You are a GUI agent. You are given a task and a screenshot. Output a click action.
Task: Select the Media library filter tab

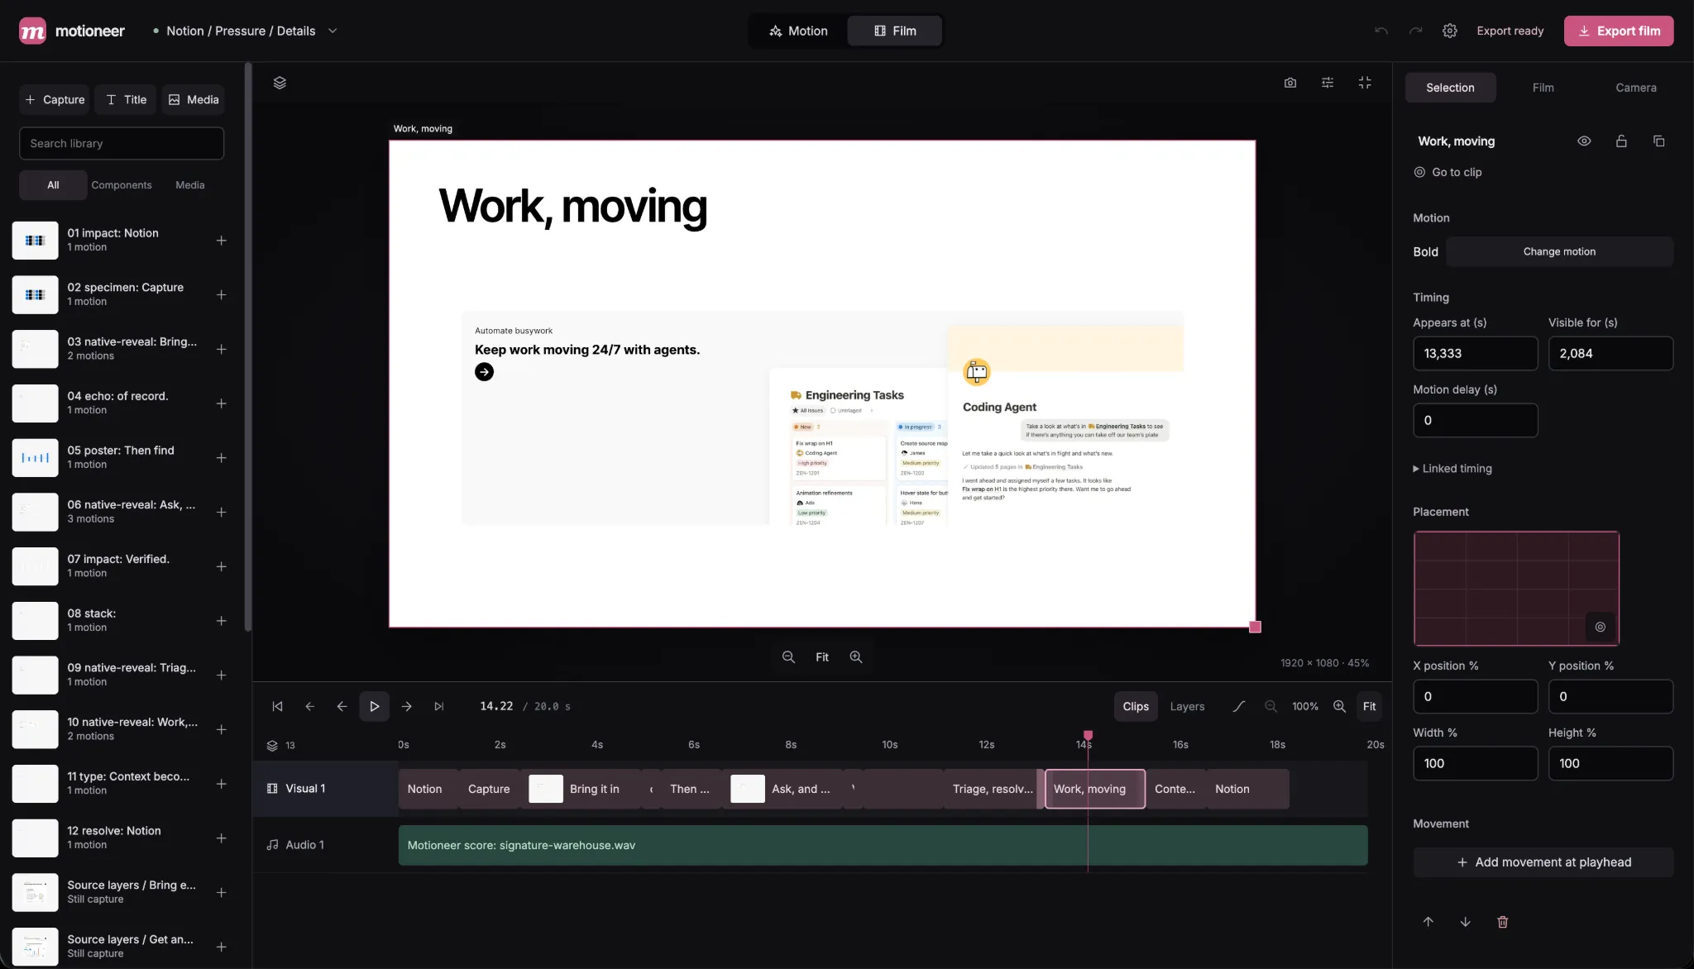click(190, 185)
